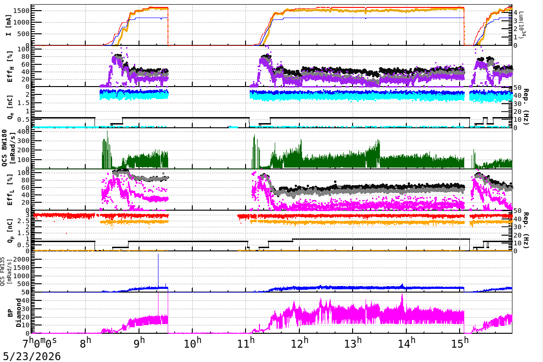Select the BP Diamond axis label
This screenshot has width=543, height=362.
(x=14, y=313)
